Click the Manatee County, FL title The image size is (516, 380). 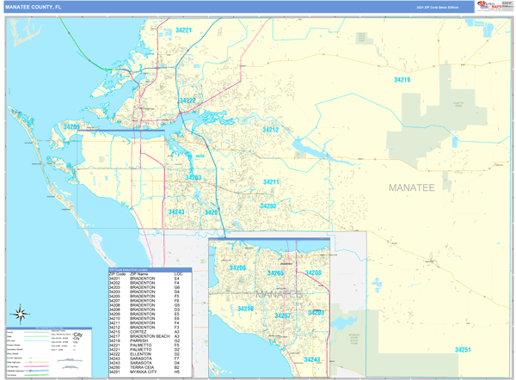click(34, 7)
